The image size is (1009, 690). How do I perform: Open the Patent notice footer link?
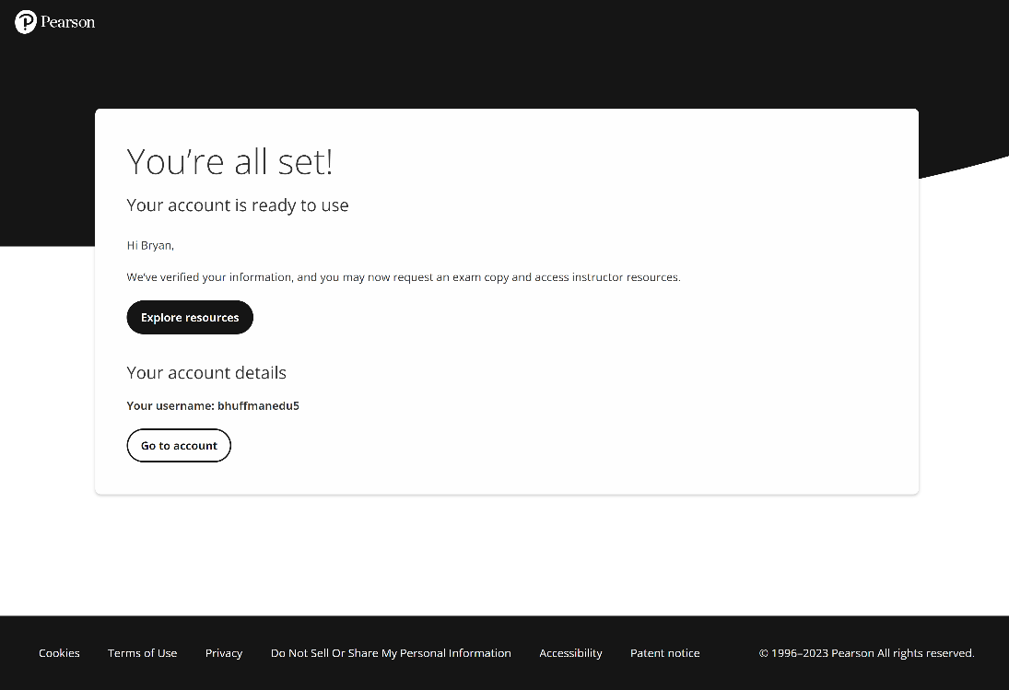click(x=664, y=653)
